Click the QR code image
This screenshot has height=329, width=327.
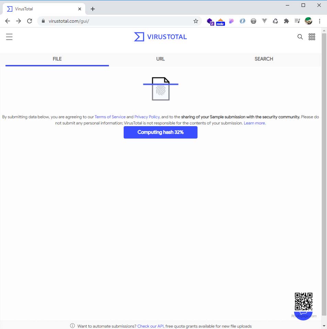coord(304,301)
